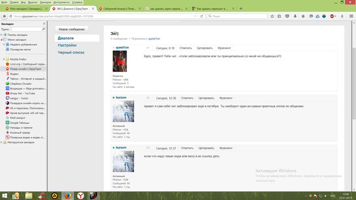Screen dimensions: 356x200
Task: Switch to как сделать скрин экрана tab
Action: 167,9
